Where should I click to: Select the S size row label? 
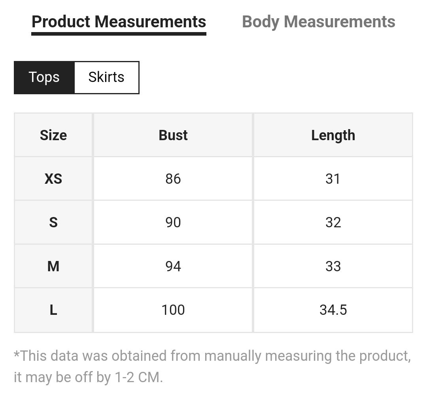pos(53,223)
